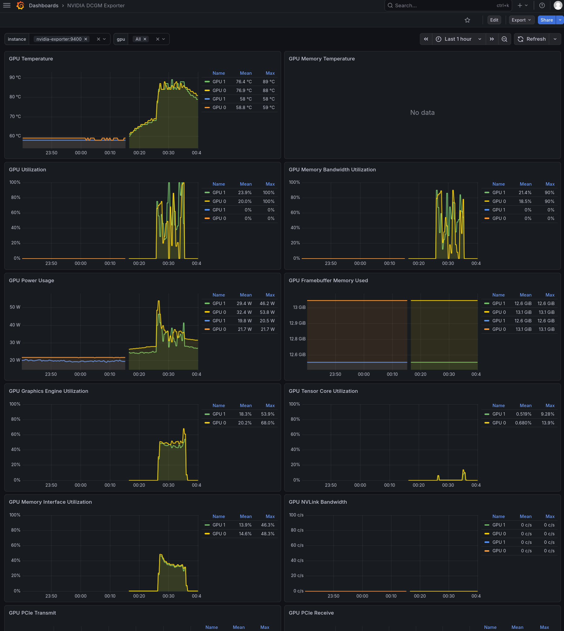Screen dimensions: 564x631
Task: Expand the Share options arrow
Action: pyautogui.click(x=560, y=20)
